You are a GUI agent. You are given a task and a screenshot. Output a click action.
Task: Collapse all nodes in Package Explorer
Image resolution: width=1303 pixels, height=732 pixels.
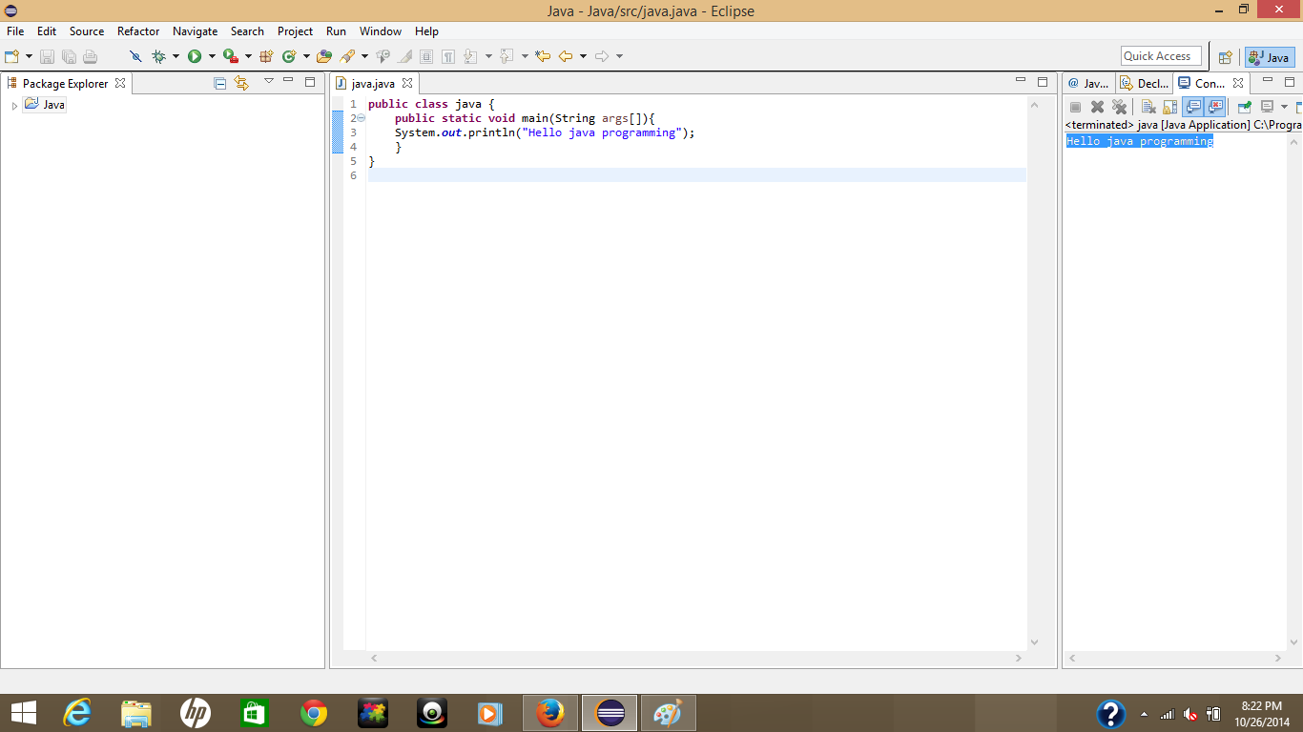[218, 83]
